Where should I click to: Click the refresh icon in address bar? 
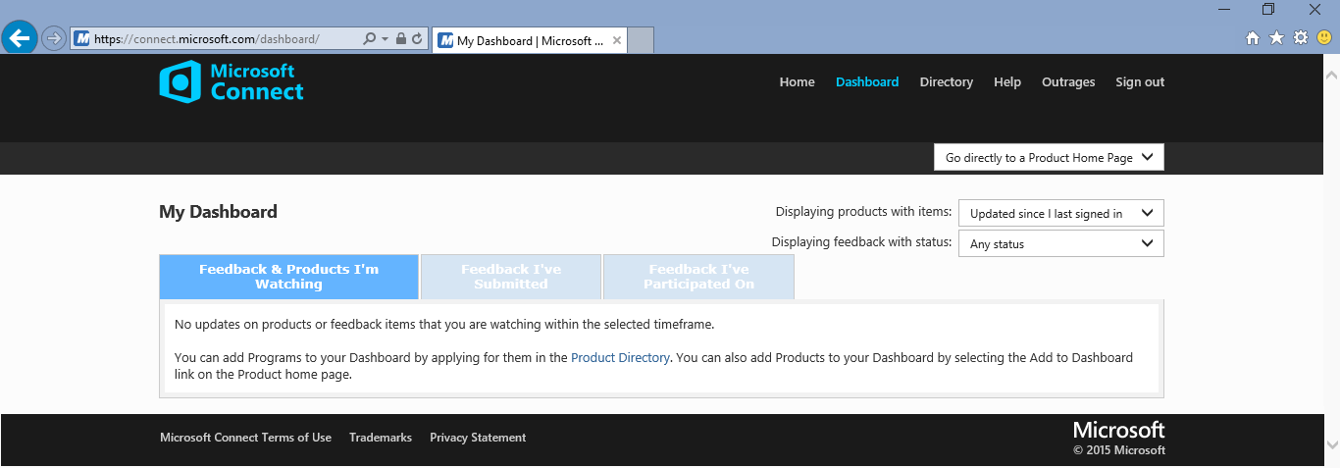[417, 39]
